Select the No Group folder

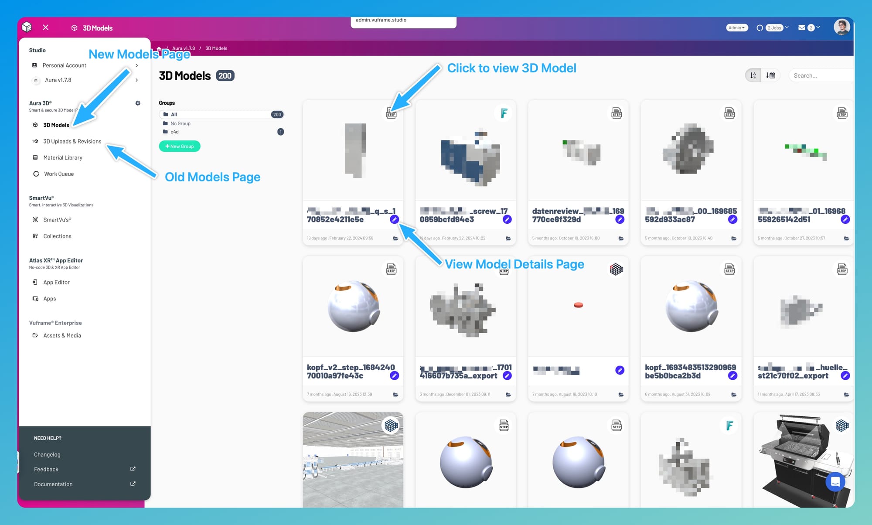pyautogui.click(x=180, y=124)
